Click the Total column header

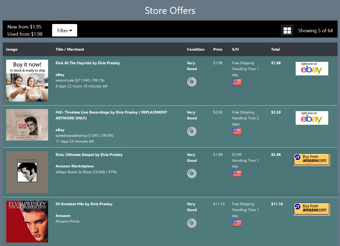(x=275, y=49)
